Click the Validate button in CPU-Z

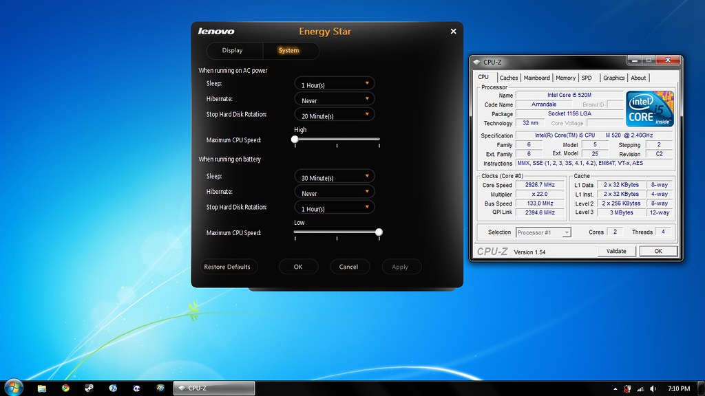tap(616, 252)
